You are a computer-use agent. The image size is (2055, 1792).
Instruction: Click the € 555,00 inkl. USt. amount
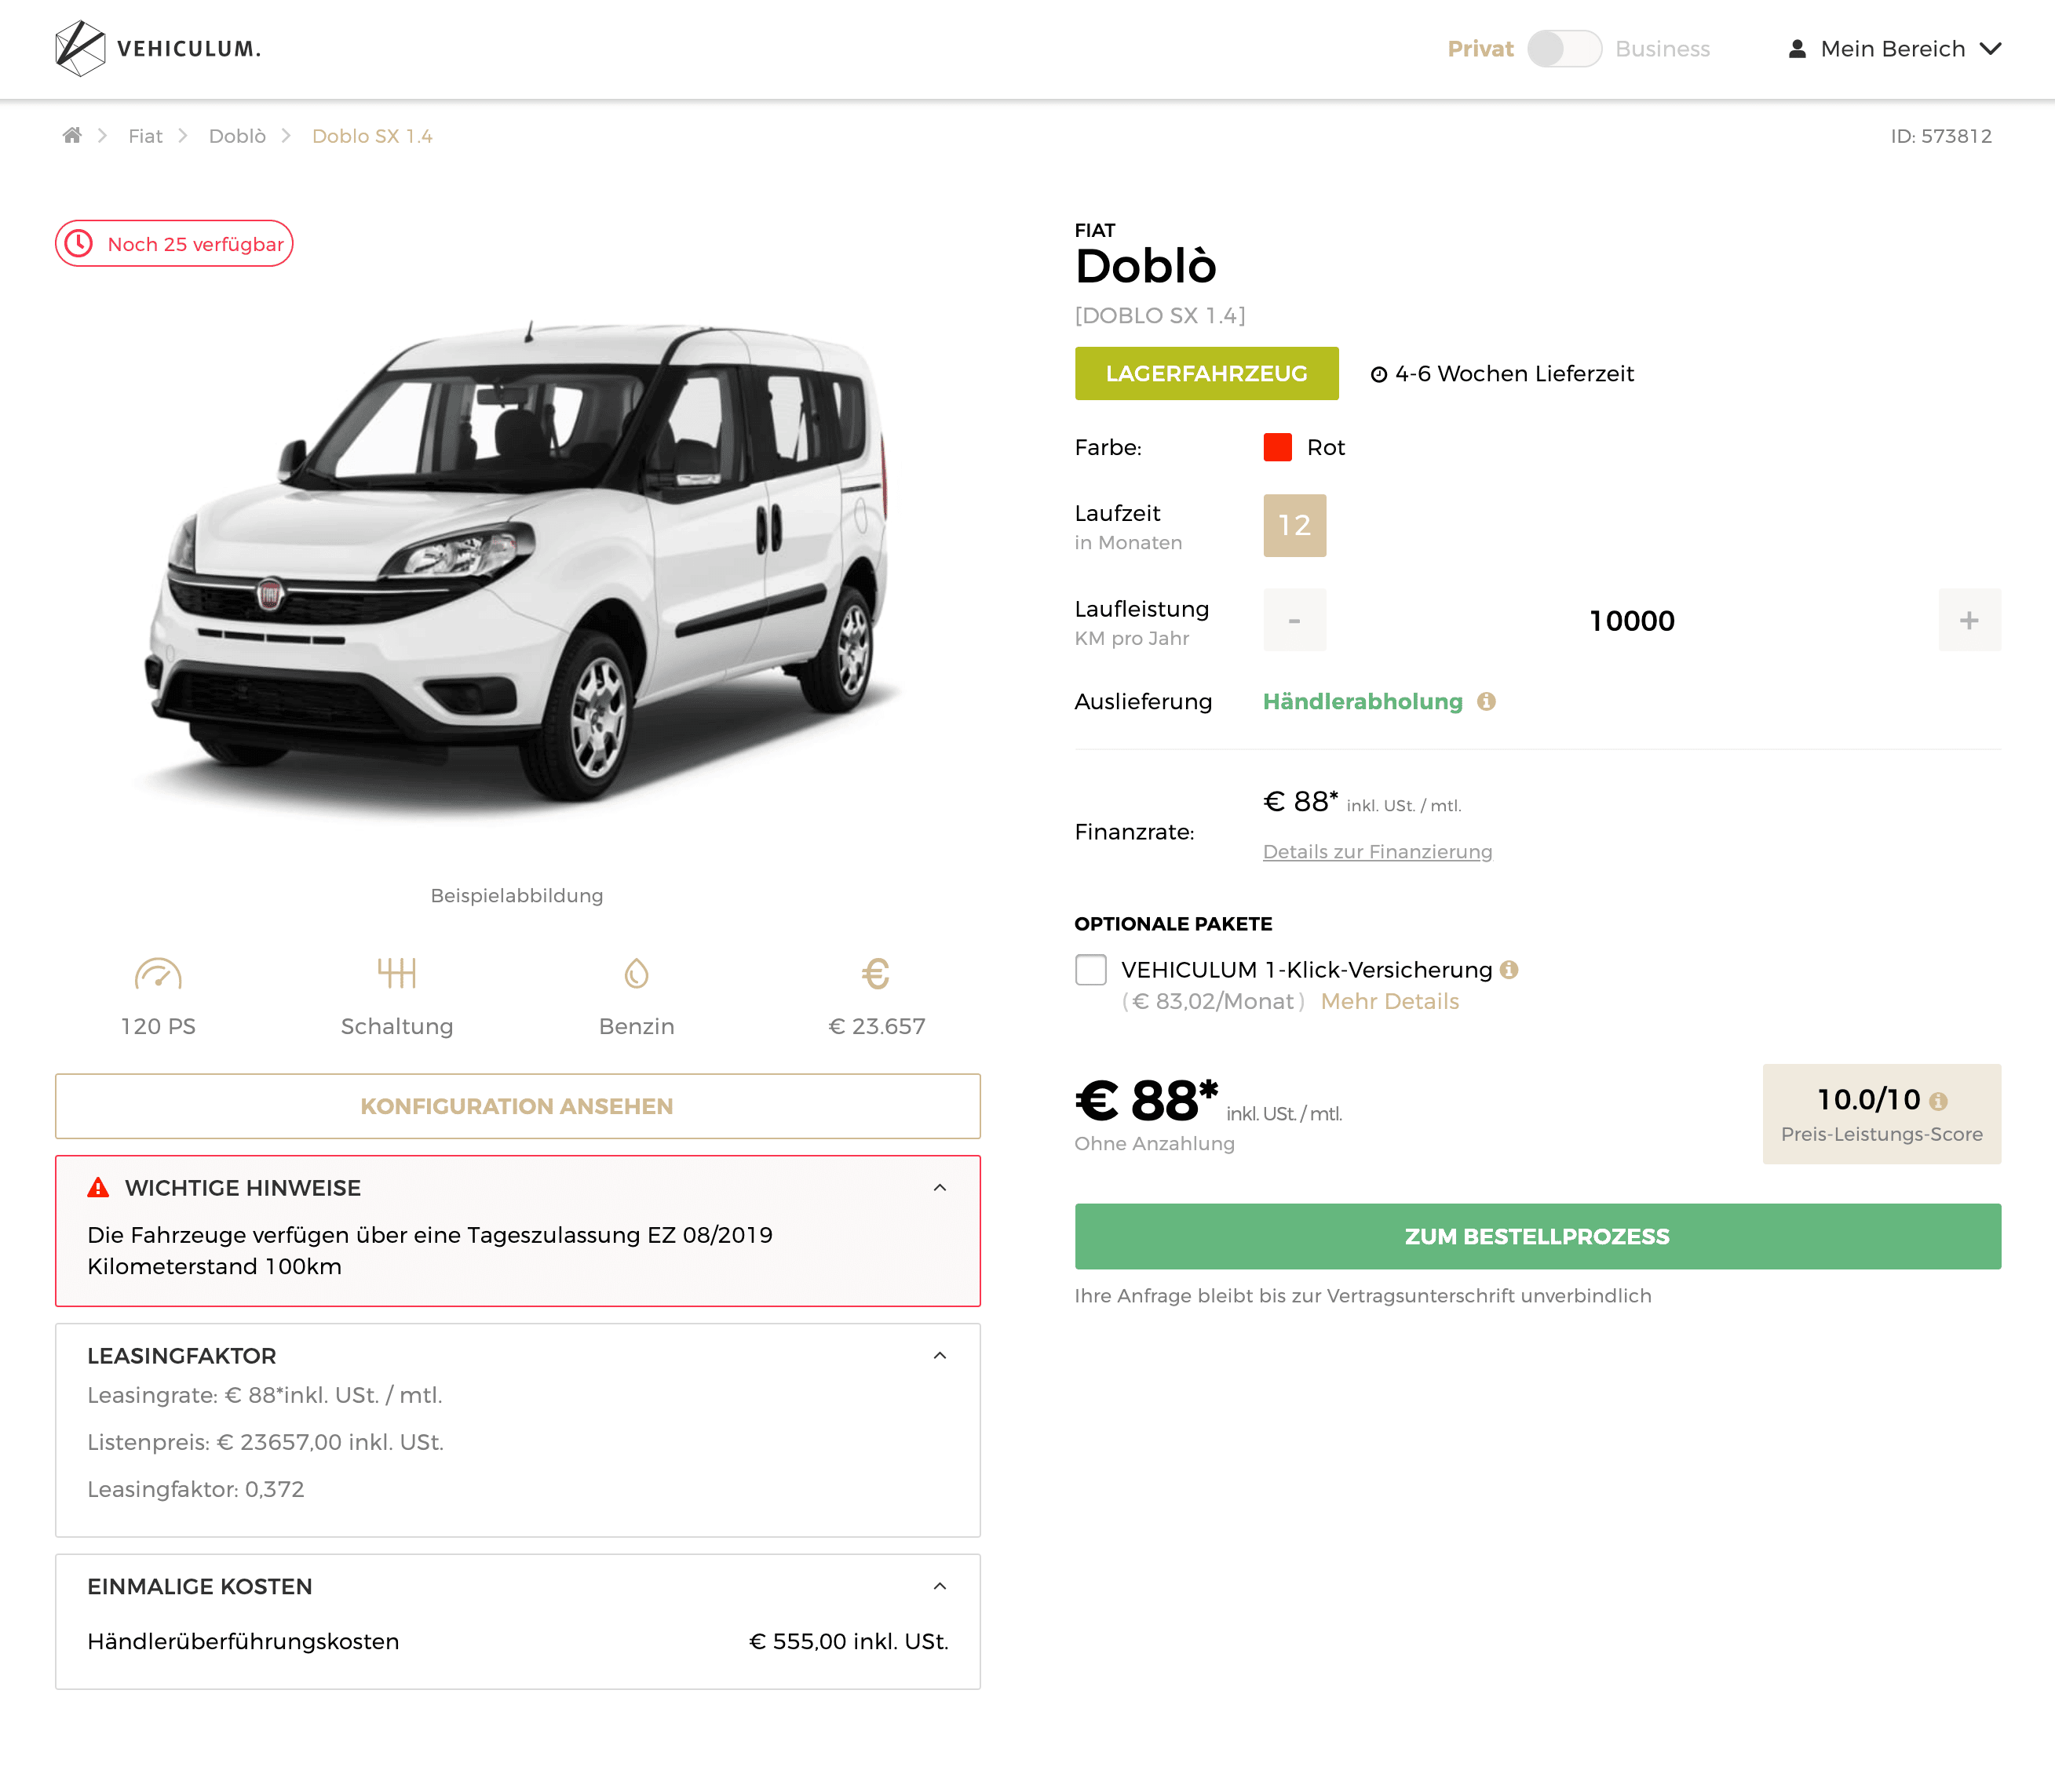[x=849, y=1641]
